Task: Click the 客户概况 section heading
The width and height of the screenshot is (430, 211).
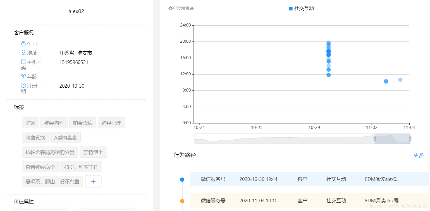Action: [24, 33]
